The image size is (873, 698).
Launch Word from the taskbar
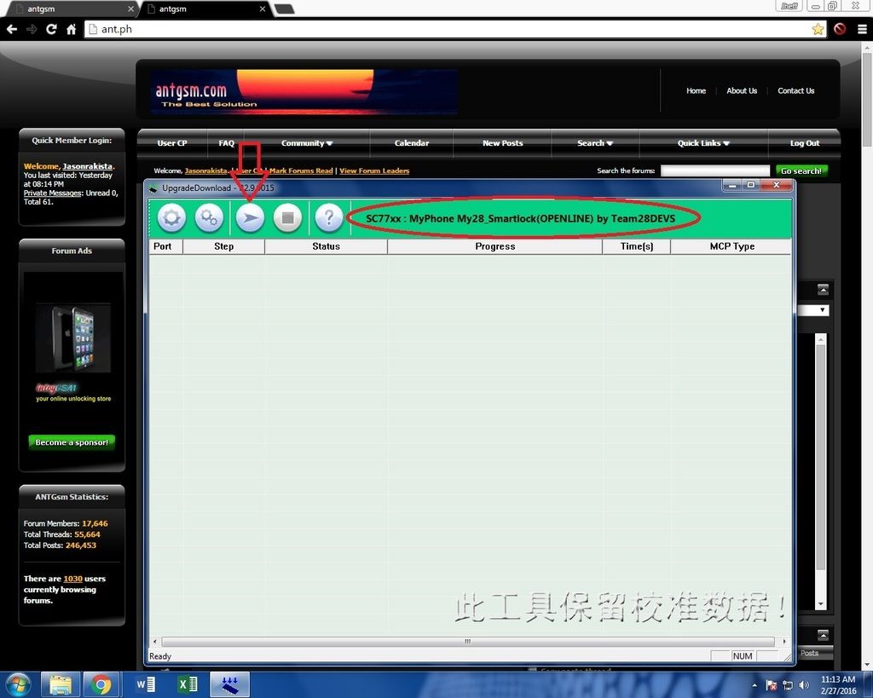click(146, 684)
